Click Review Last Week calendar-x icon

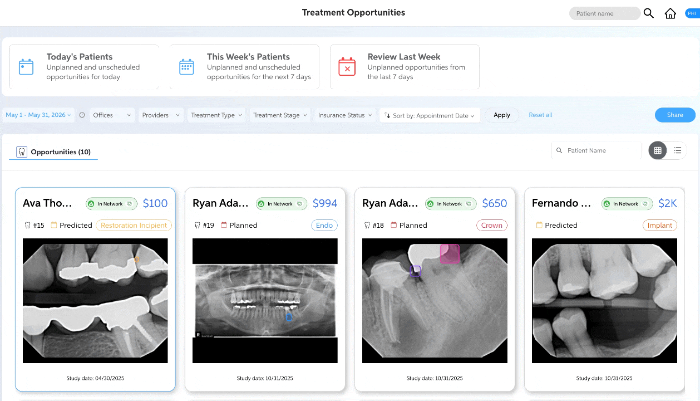click(347, 67)
